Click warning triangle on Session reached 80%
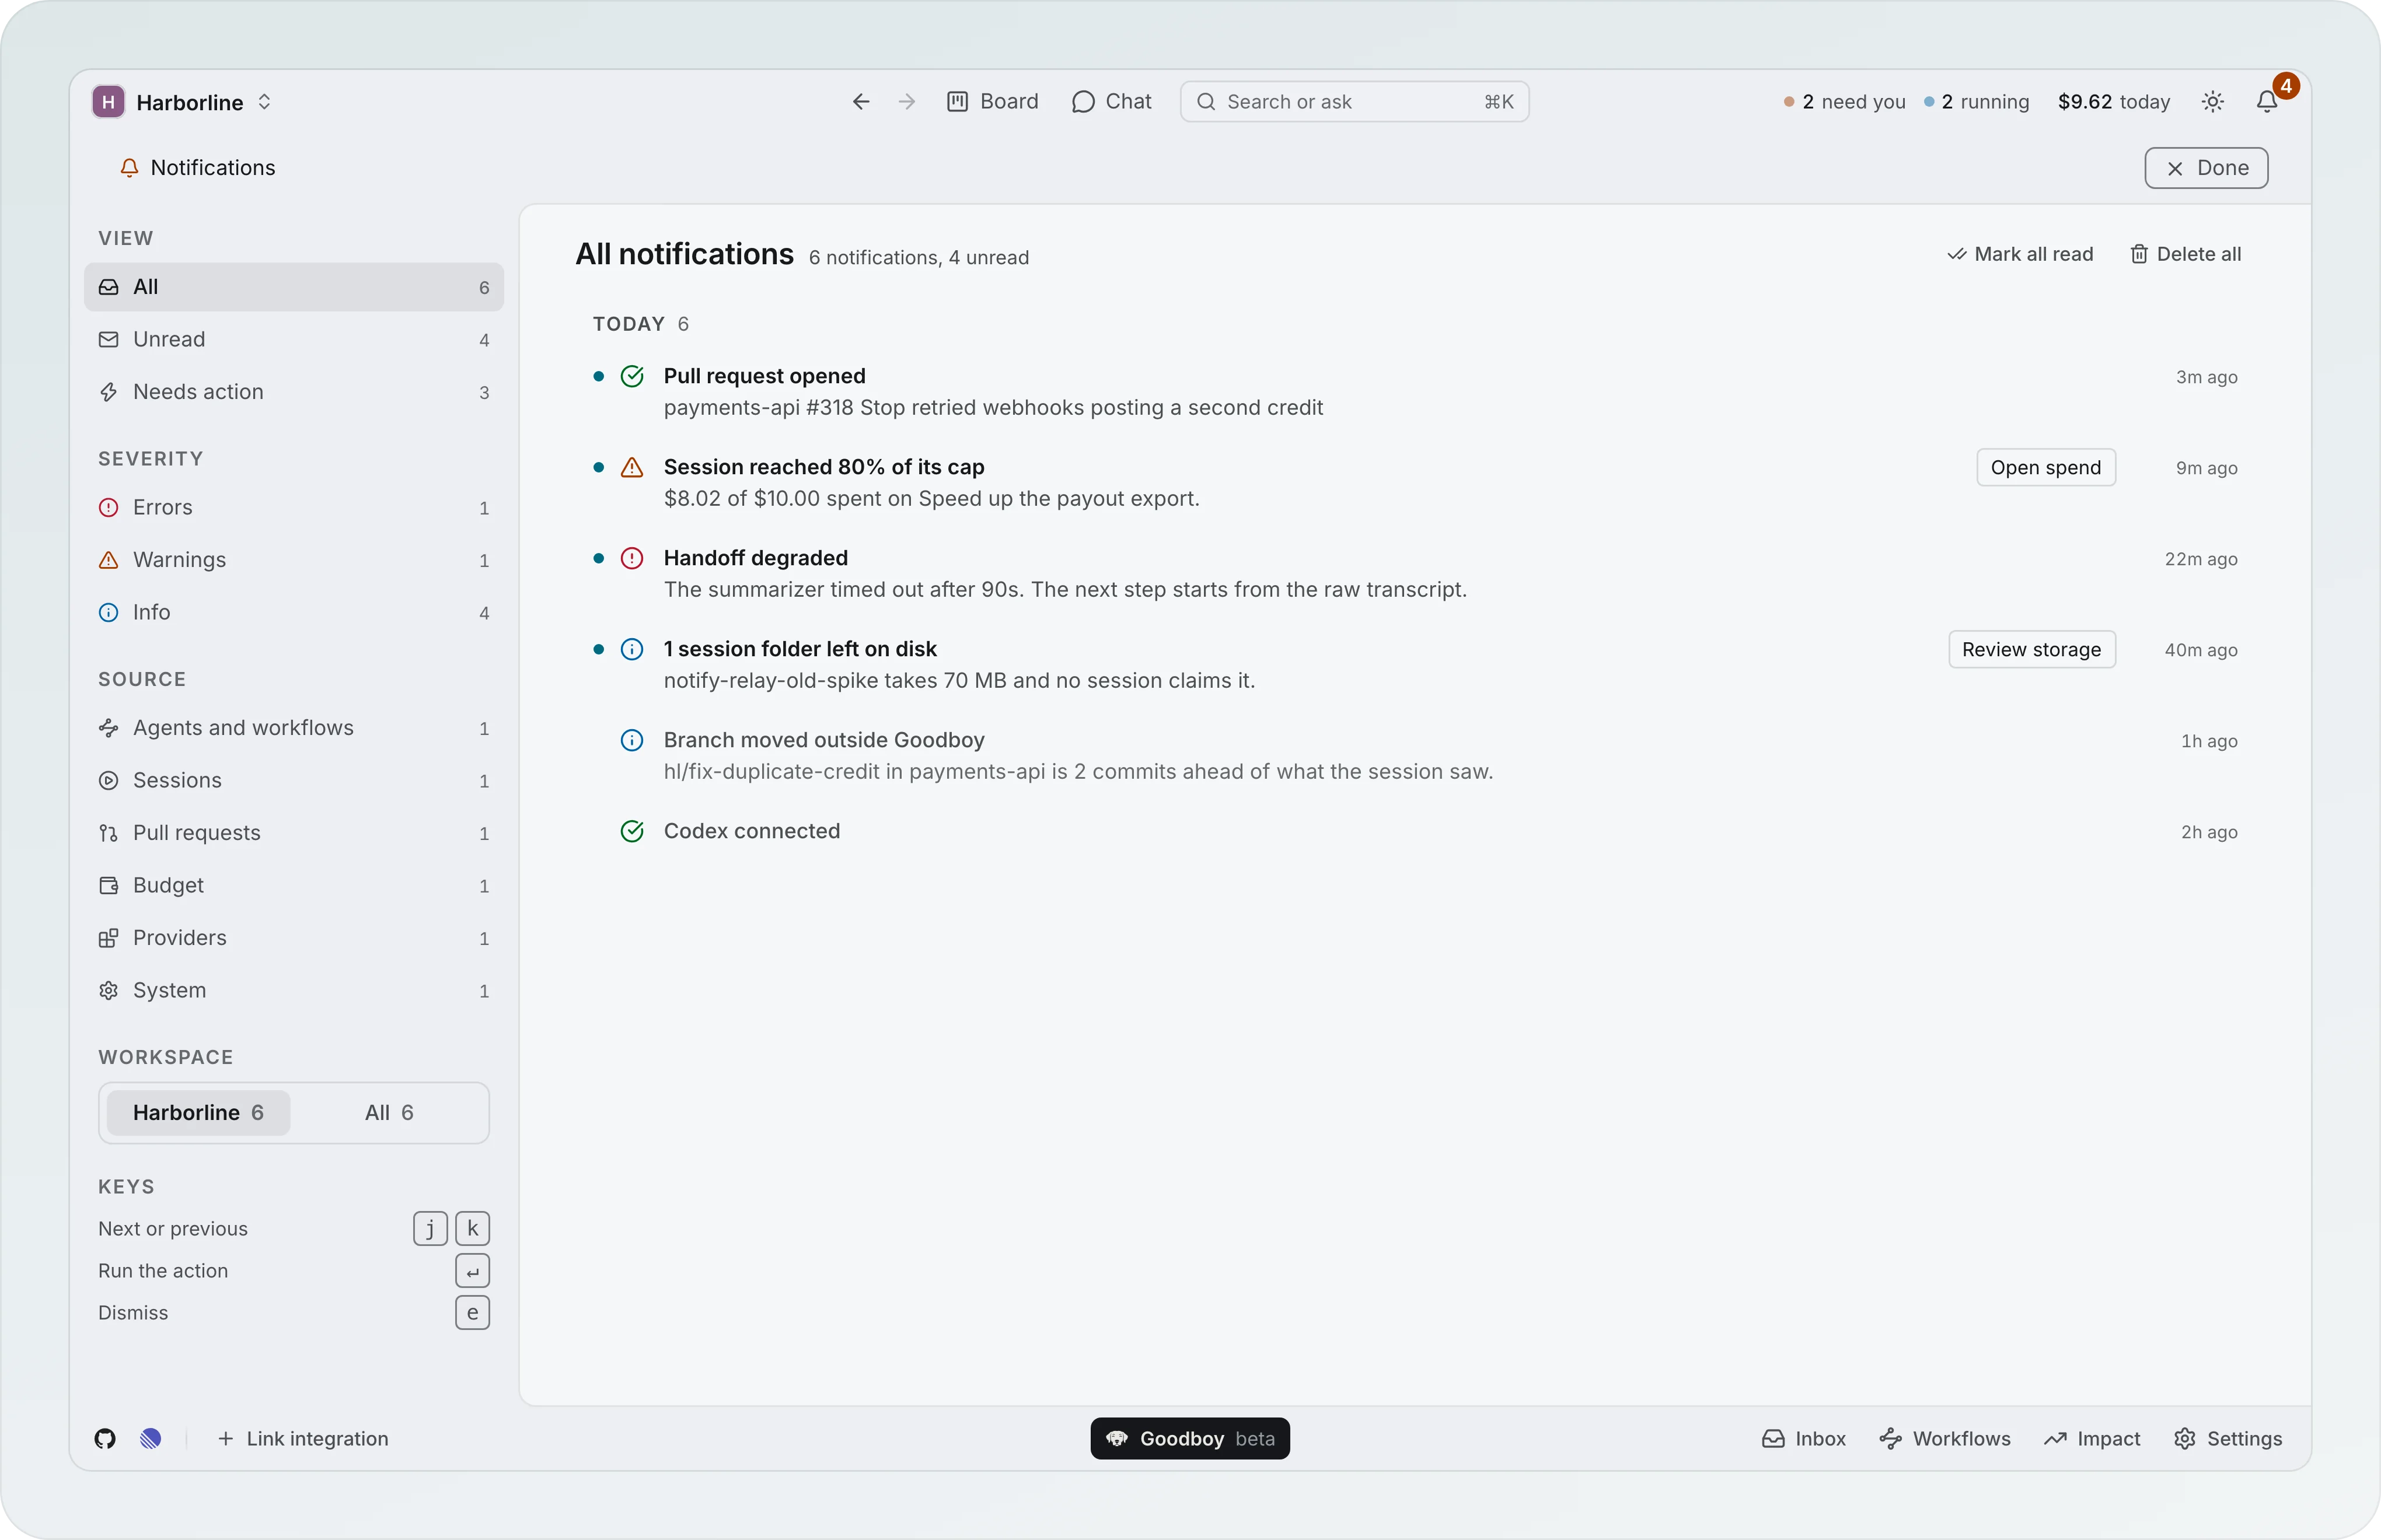This screenshot has width=2381, height=1540. pos(632,467)
